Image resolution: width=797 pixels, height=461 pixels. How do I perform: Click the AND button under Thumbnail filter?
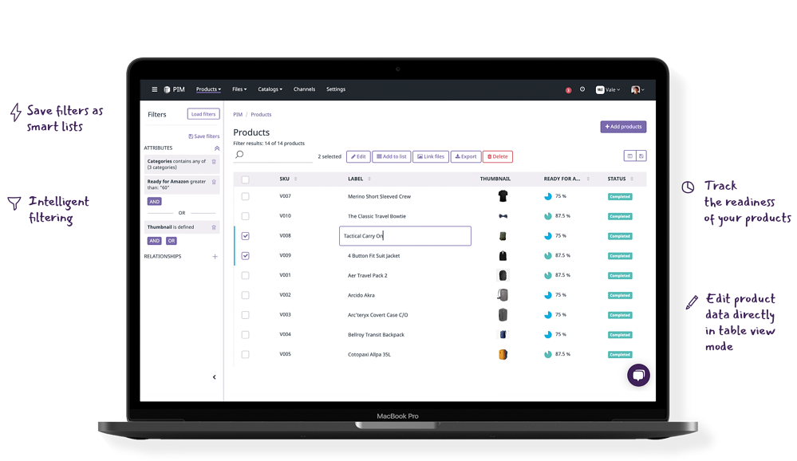155,241
